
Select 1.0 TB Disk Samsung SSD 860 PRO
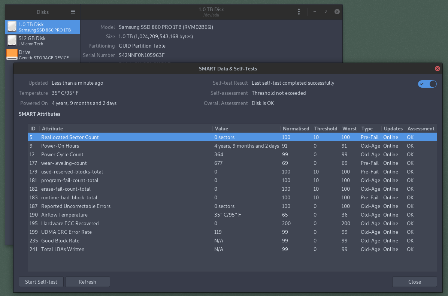point(43,27)
